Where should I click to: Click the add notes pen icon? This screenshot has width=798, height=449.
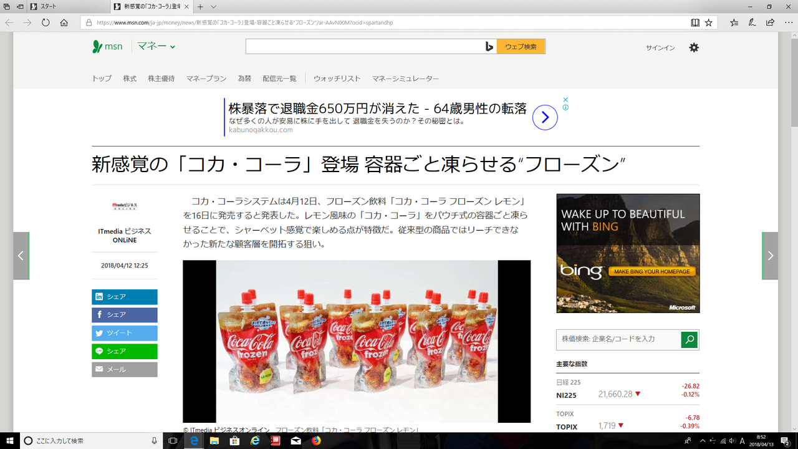click(752, 22)
